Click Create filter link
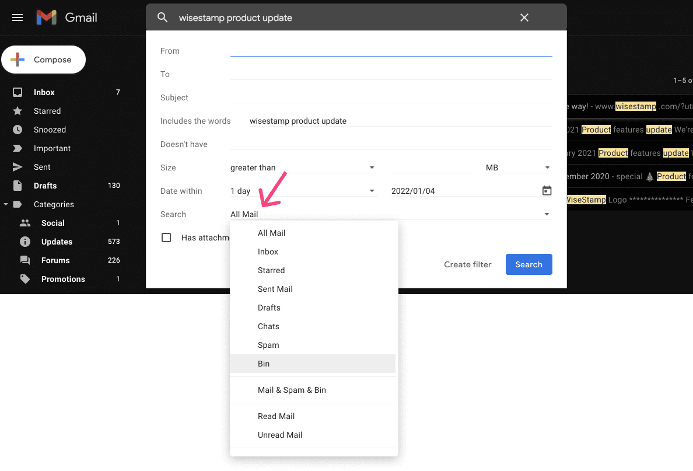This screenshot has width=693, height=471. 467,264
